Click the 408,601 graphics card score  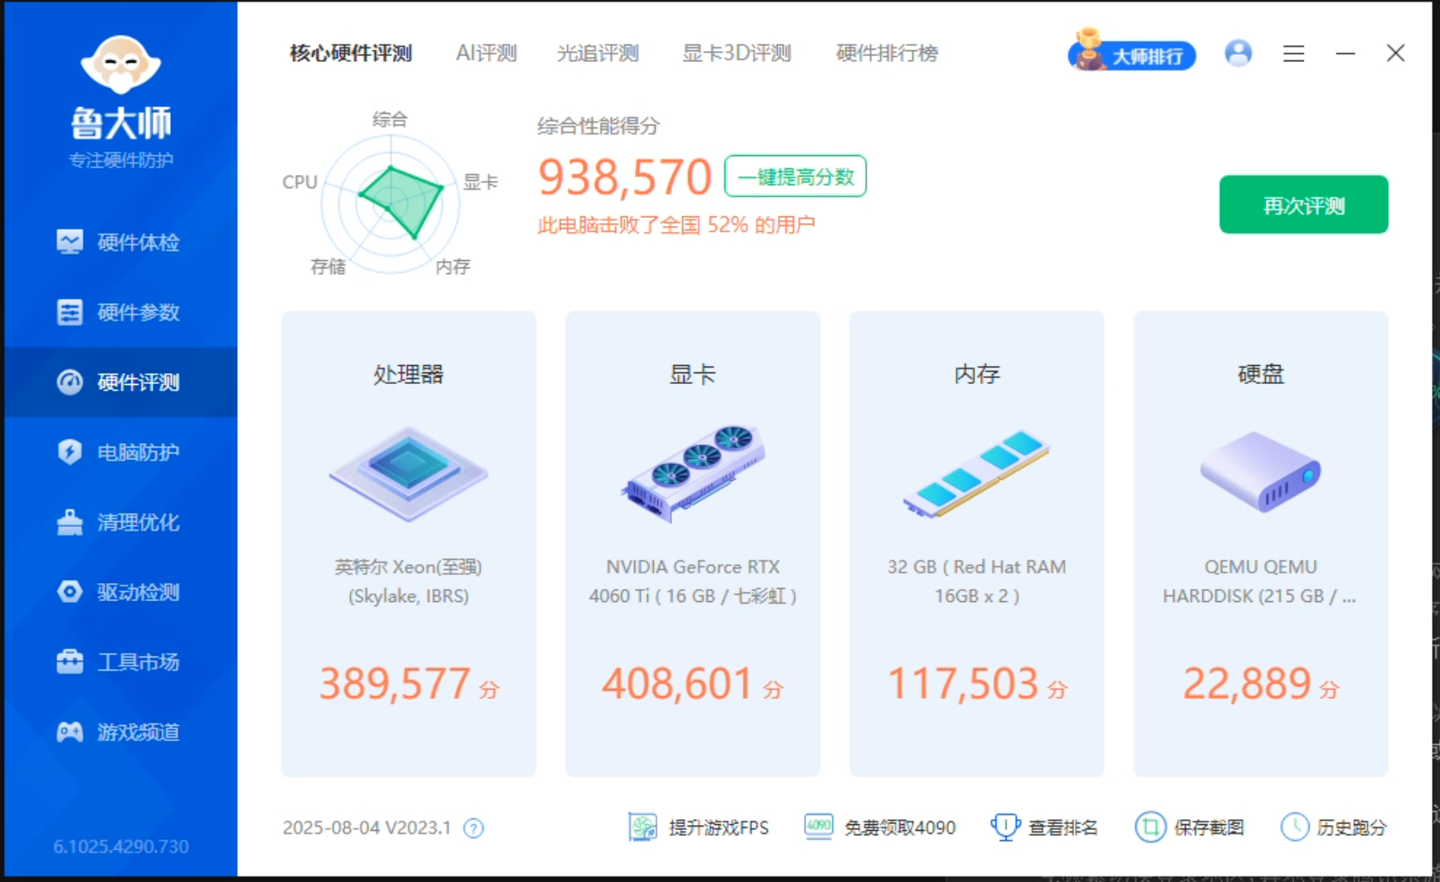(x=678, y=684)
